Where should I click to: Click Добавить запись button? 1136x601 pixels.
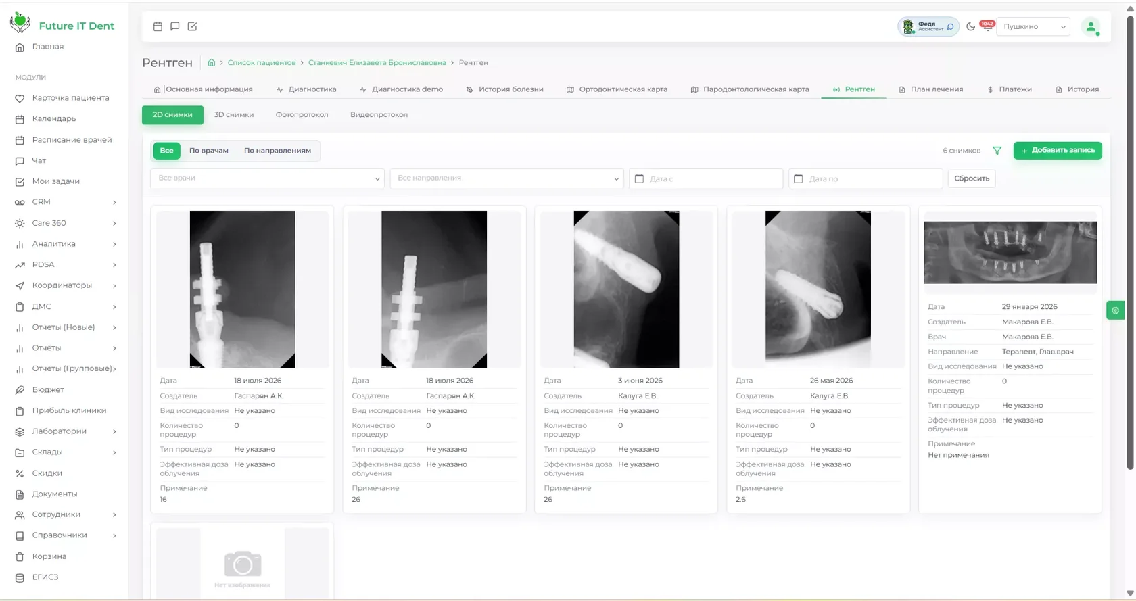(x=1058, y=150)
